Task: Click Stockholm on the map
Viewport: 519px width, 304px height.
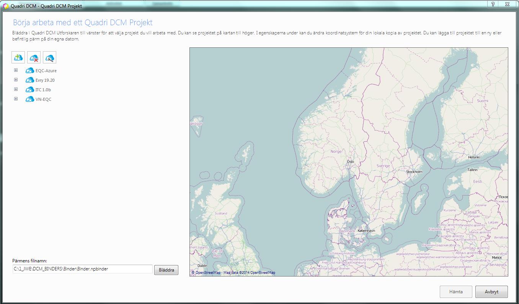Action: [414, 172]
